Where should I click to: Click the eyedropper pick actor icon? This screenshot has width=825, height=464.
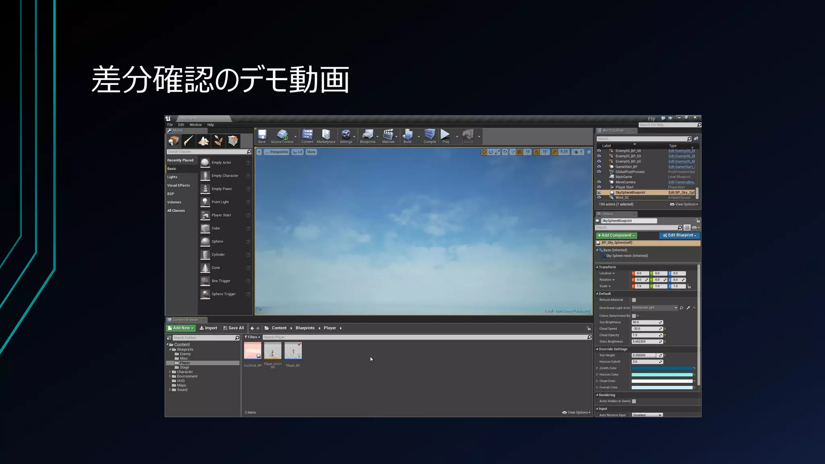click(x=688, y=308)
